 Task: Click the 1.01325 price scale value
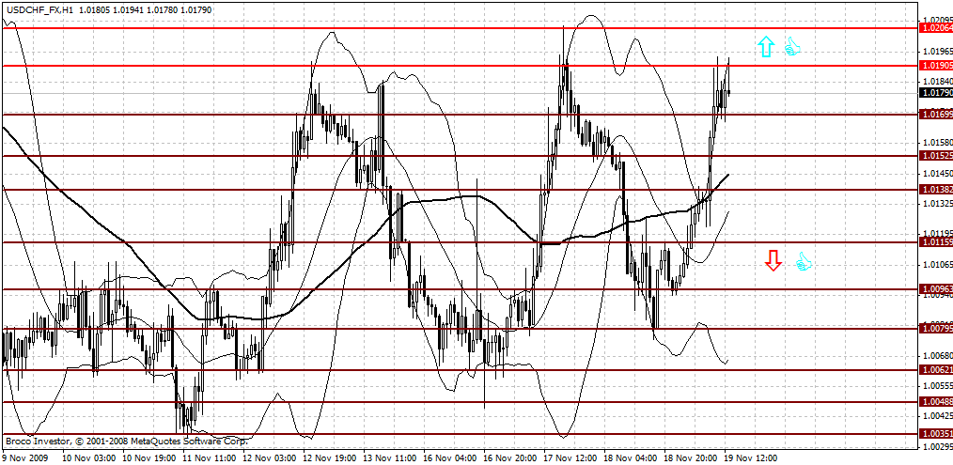[938, 203]
